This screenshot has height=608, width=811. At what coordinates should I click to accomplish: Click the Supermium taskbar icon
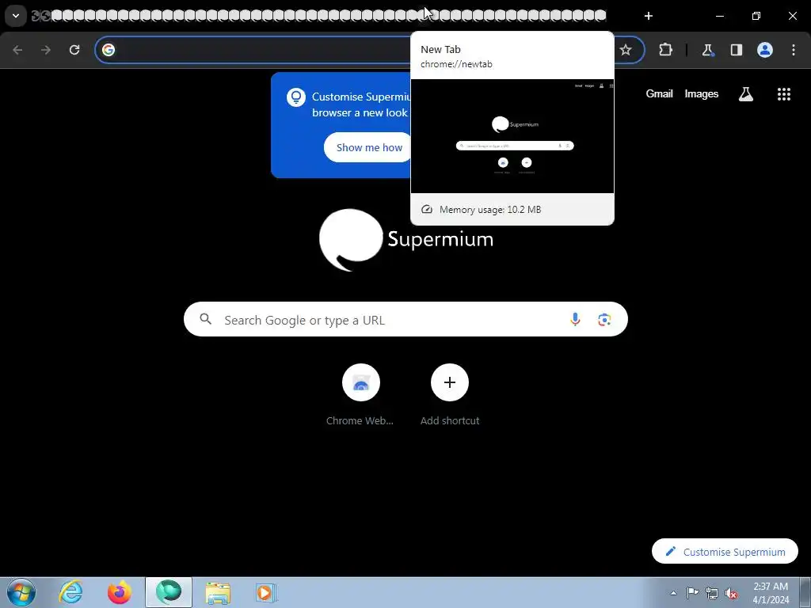tap(169, 592)
